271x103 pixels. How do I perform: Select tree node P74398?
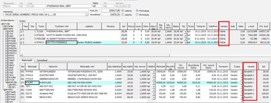[x=12, y=78]
